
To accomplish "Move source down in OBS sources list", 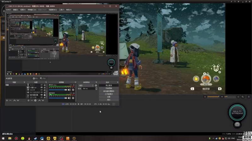I will point(43,100).
